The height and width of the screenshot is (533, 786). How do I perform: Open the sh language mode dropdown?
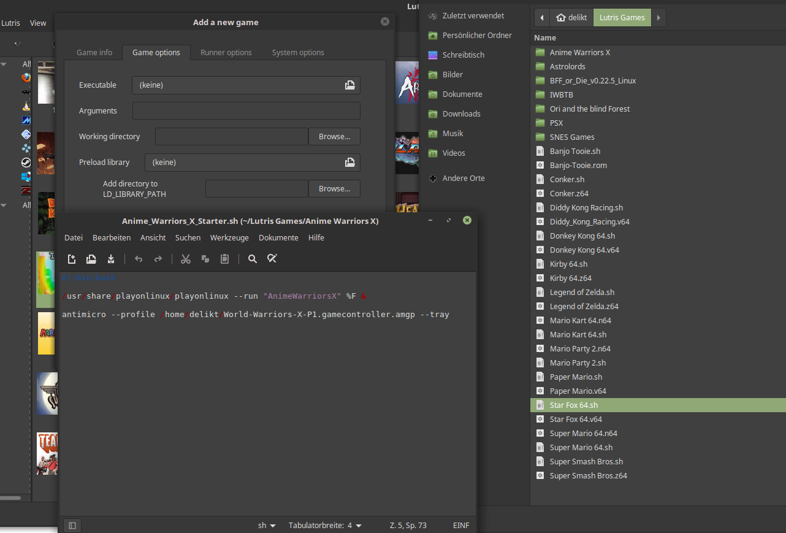pyautogui.click(x=267, y=525)
